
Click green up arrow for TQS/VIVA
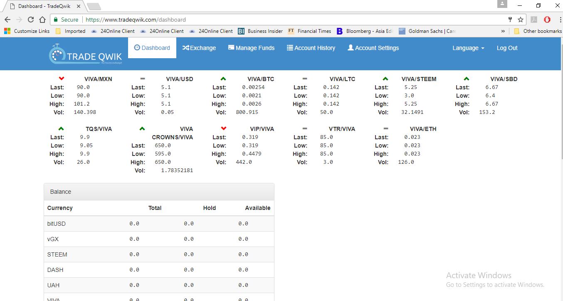62,128
